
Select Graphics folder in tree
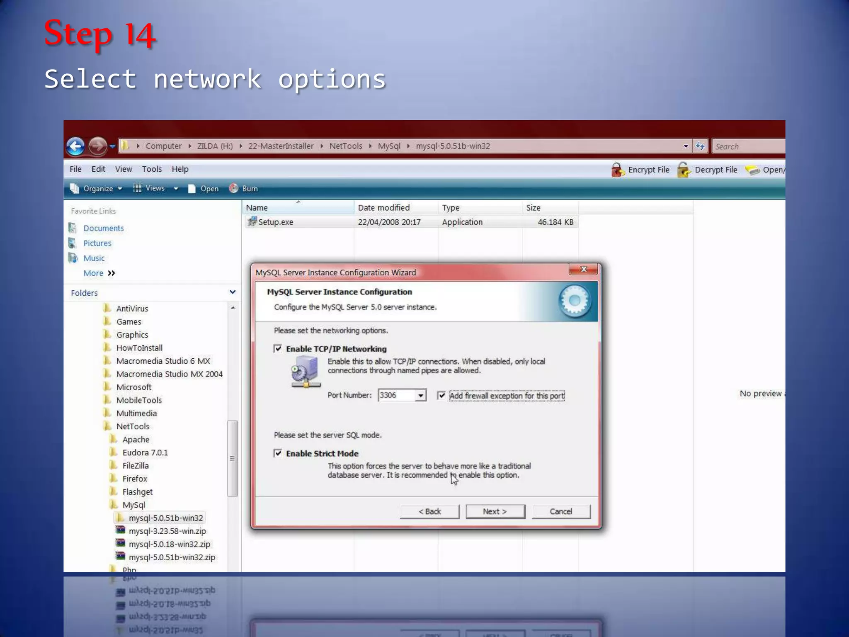point(132,335)
